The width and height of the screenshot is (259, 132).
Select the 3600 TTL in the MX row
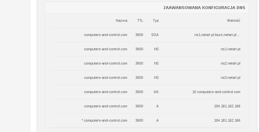139,92
